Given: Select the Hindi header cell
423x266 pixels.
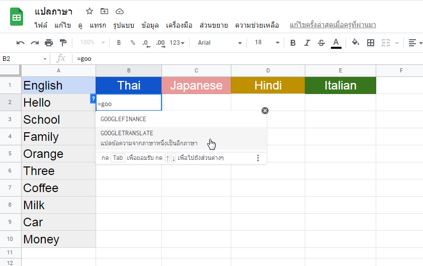Looking at the screenshot, I should (268, 85).
